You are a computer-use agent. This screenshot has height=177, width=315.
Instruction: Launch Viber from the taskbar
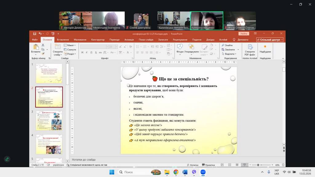click(194, 172)
